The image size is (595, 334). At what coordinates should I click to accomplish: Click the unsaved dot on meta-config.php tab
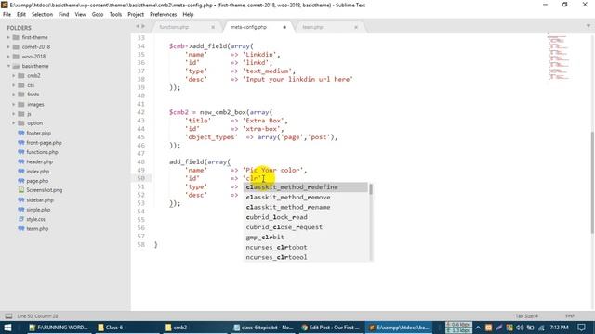pyautogui.click(x=284, y=27)
